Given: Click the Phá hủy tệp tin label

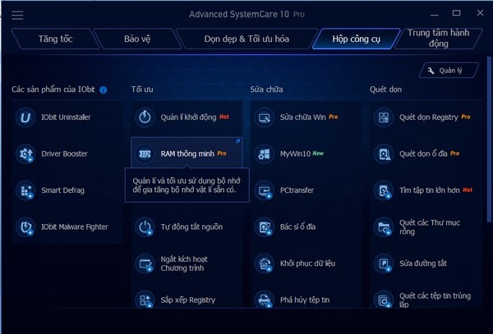Looking at the screenshot, I should (305, 300).
